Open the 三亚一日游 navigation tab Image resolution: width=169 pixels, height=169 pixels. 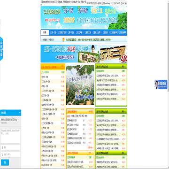tap(53, 32)
